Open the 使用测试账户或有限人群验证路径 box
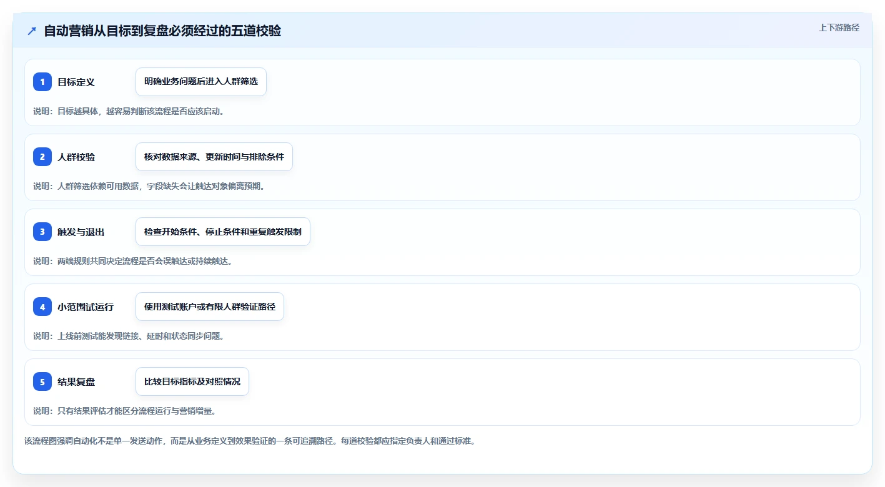885x487 pixels. click(210, 307)
